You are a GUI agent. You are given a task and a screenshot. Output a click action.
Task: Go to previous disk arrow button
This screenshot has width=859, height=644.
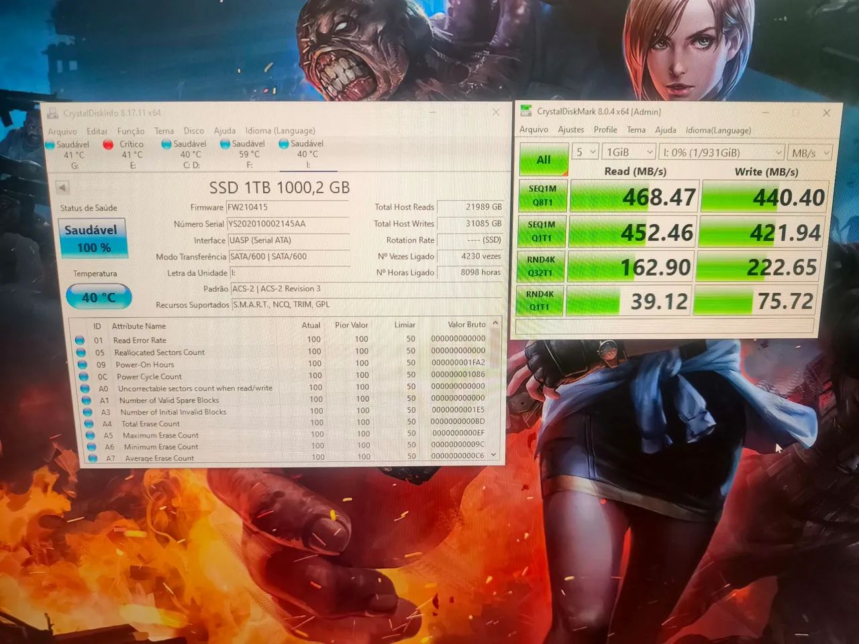click(x=62, y=188)
